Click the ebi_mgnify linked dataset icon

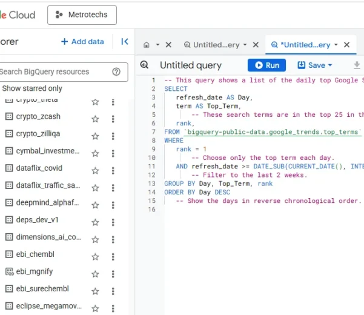pos(9,271)
